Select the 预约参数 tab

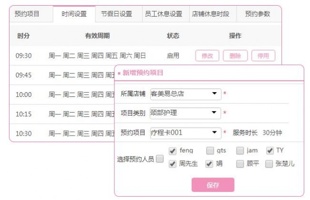(258, 14)
